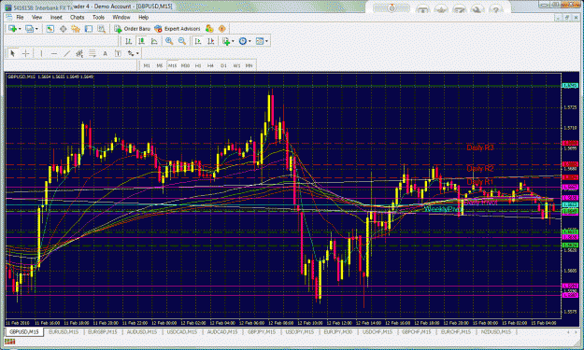
Task: Expand the New Chart dropdown arrow
Action: (20, 29)
